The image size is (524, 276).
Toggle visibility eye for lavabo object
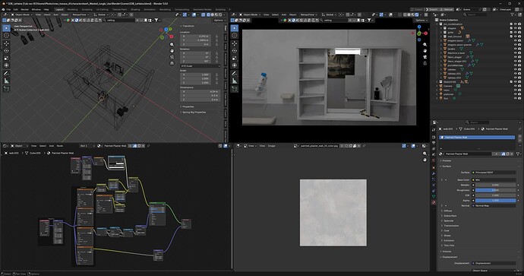pos(516,49)
